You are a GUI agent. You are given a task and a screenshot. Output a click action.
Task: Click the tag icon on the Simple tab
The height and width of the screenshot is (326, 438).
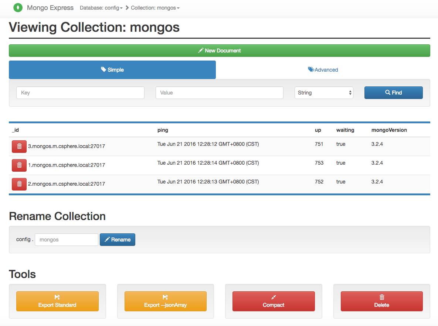point(103,69)
